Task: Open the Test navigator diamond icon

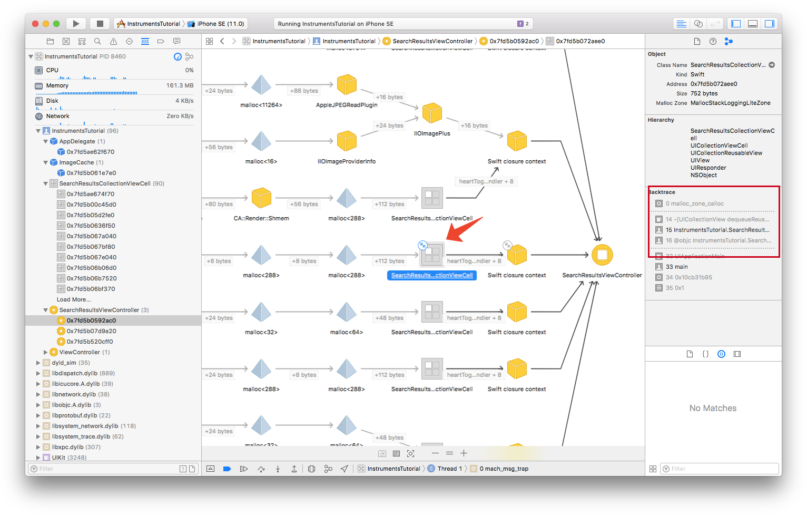Action: [129, 41]
